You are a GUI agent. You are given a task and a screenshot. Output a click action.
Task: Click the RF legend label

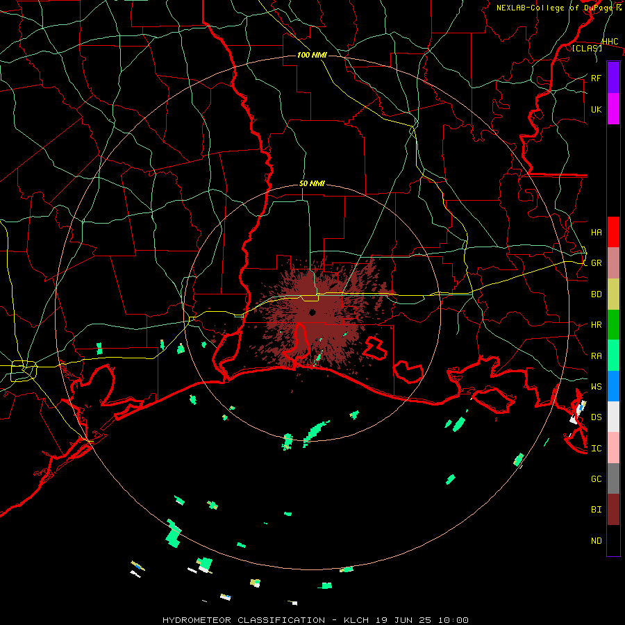click(596, 78)
